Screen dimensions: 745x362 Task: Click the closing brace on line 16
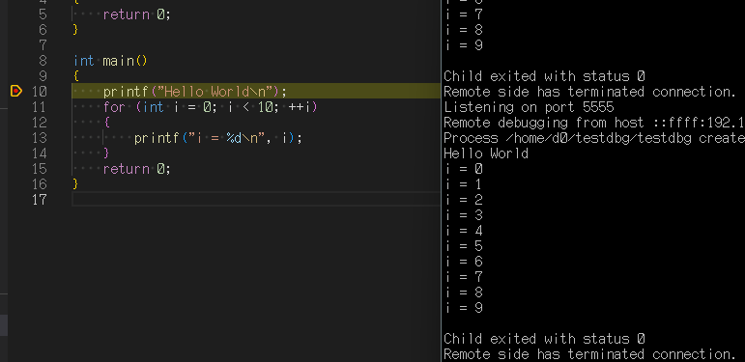point(75,183)
